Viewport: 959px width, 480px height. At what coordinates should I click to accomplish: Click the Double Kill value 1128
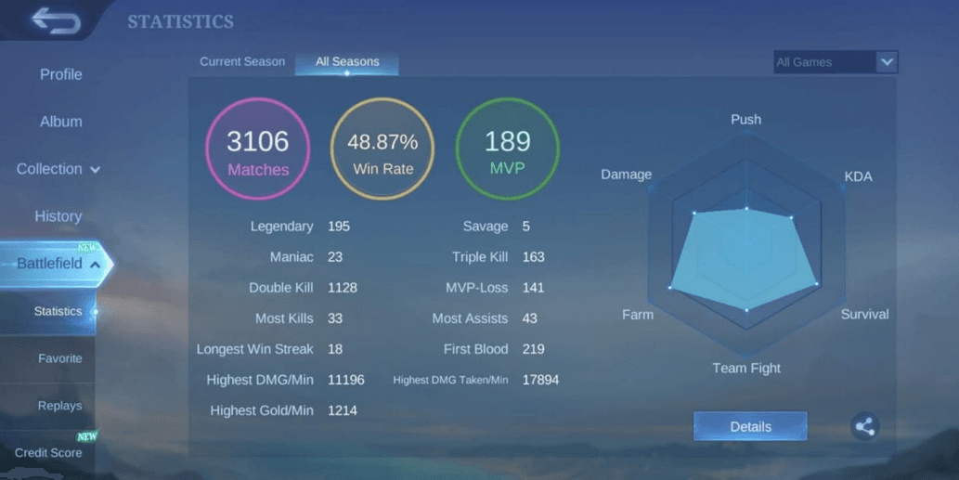pyautogui.click(x=343, y=288)
